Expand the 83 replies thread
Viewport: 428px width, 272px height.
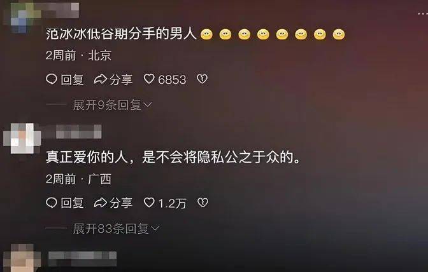116,228
